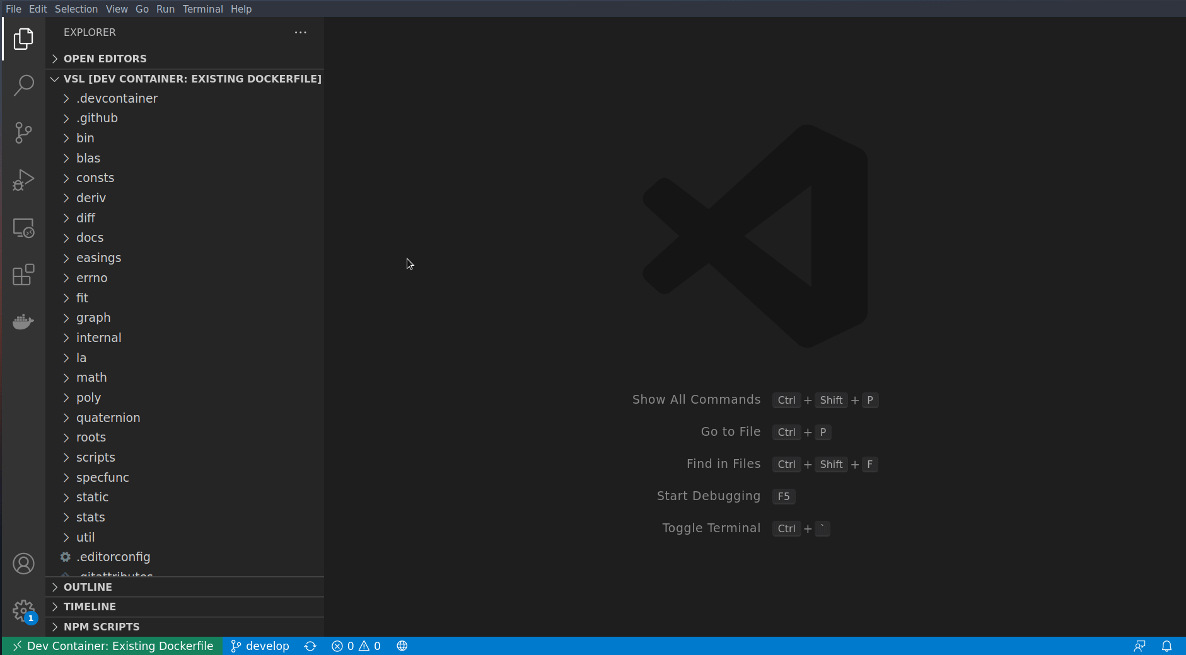This screenshot has height=655, width=1186.
Task: Open Explorer views and more actions ellipsis
Action: point(301,32)
